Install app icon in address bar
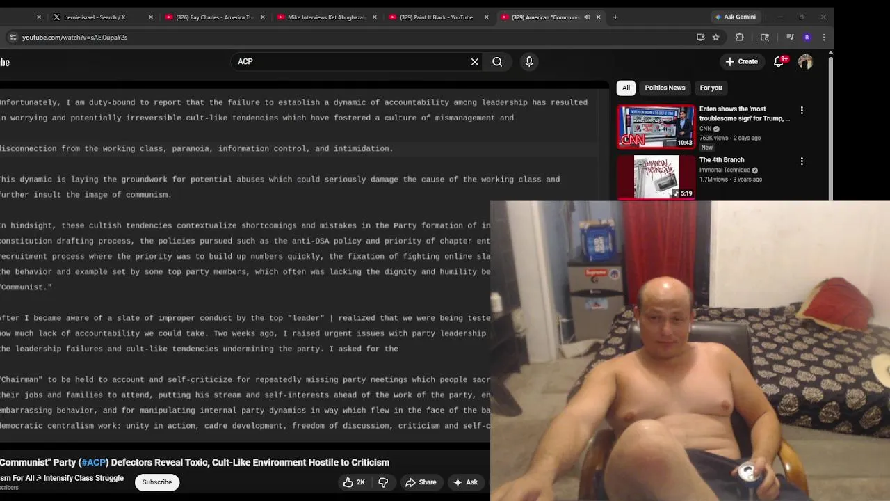This screenshot has height=501, width=890. click(x=701, y=38)
